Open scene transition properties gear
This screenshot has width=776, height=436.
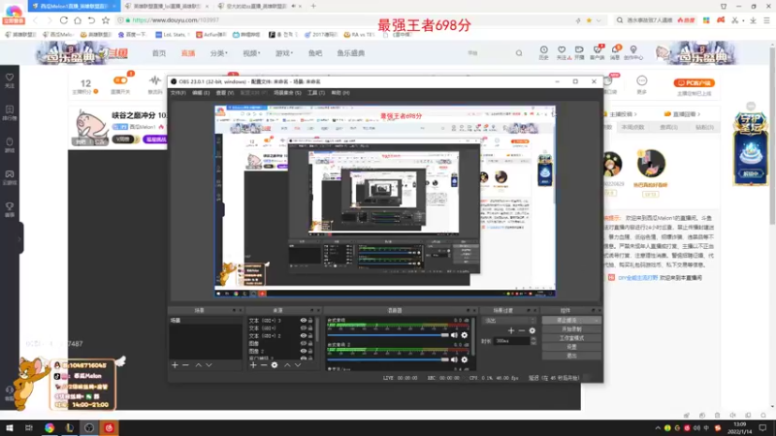click(532, 330)
